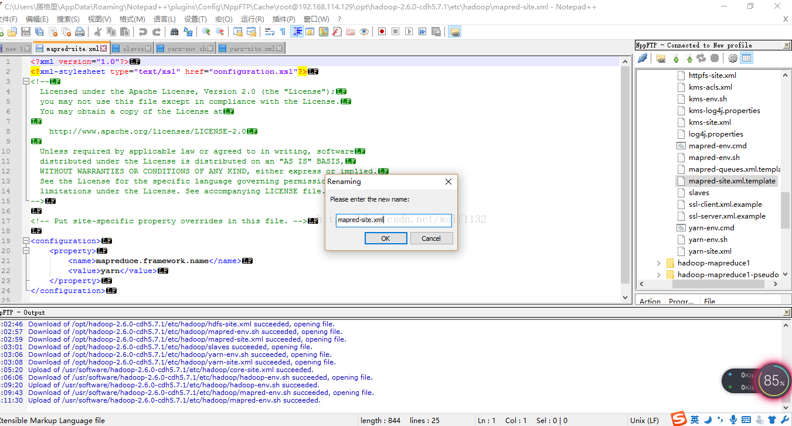
Task: Close the Renaming dialog with X
Action: pos(448,182)
